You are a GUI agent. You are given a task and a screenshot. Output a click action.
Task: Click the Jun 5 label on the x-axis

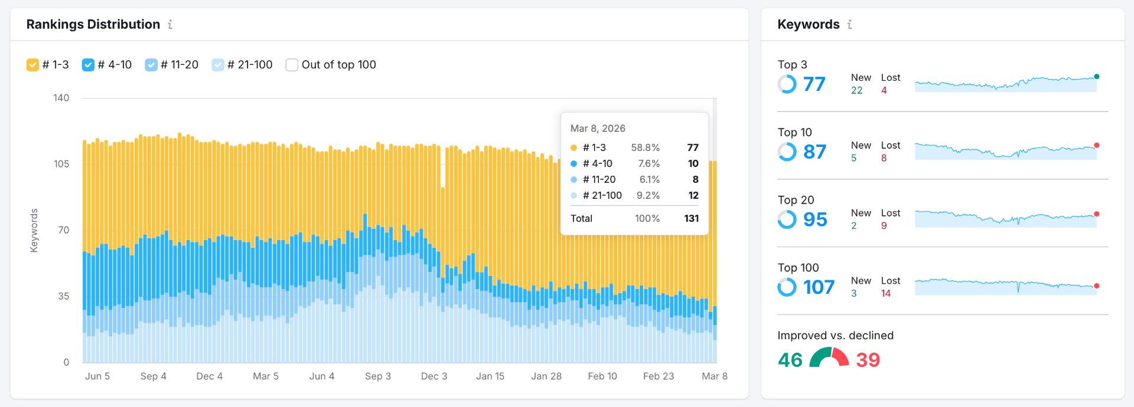[x=97, y=376]
